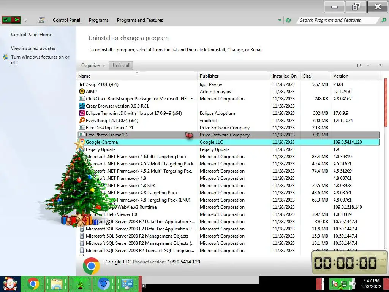Image resolution: width=389 pixels, height=292 pixels.
Task: Open the address bar history dropdown arrow
Action: click(280, 21)
